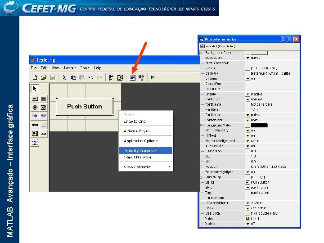
Task: Choose Object Browser in context menu
Action: click(146, 157)
